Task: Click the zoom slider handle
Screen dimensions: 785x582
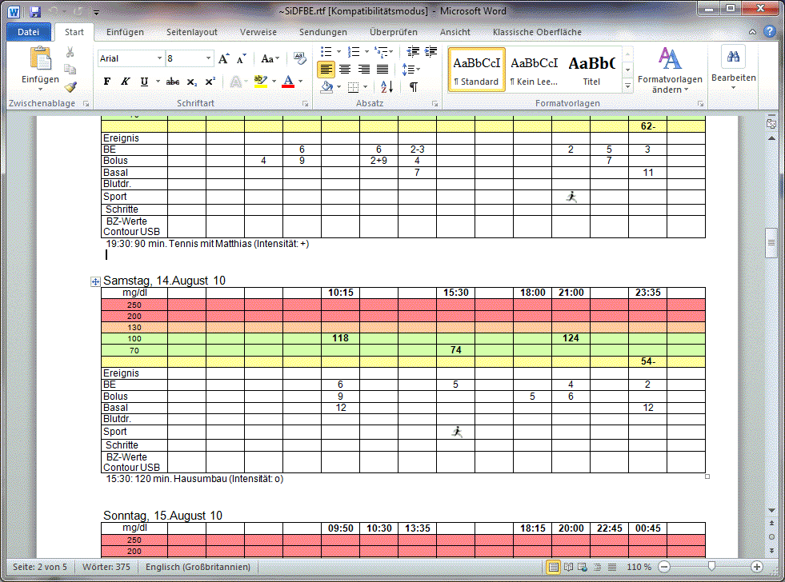Action: tap(711, 566)
